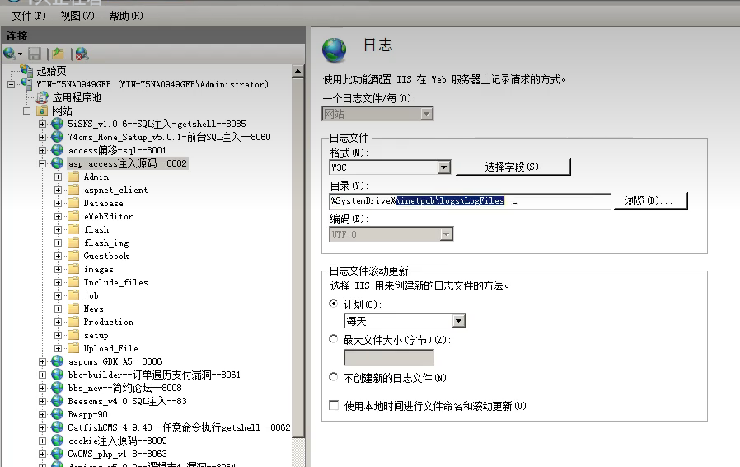Select the Production folder row

109,322
